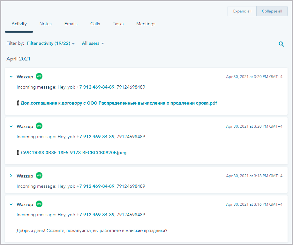This screenshot has width=293, height=245.
Task: Click Wazzup badge on 3:16 PM entry
Action: click(x=39, y=204)
